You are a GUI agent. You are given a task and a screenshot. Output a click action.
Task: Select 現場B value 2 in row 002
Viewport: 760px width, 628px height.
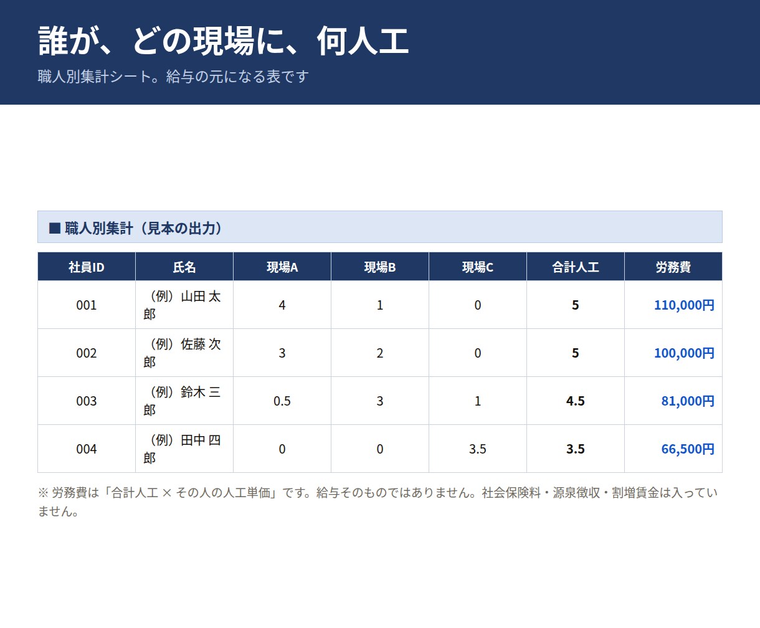380,353
